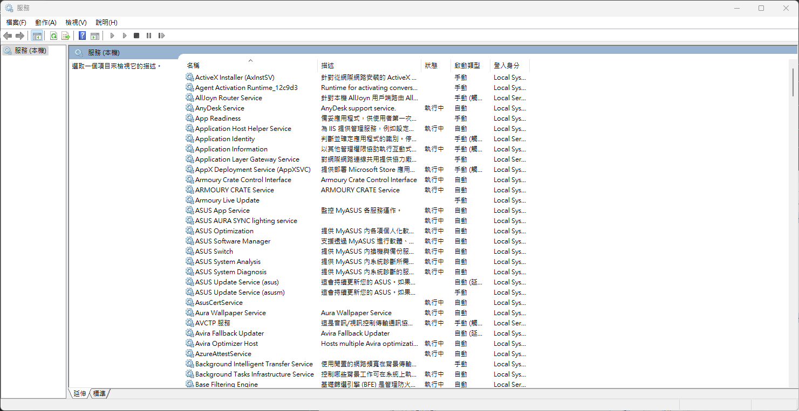Select the ASUS System Diagnosis service
Screen dimensions: 799x411
(231, 272)
